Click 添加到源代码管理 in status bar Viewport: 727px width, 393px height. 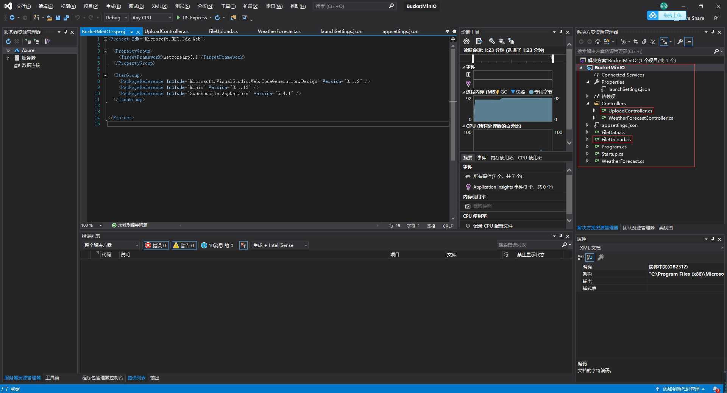pos(680,389)
